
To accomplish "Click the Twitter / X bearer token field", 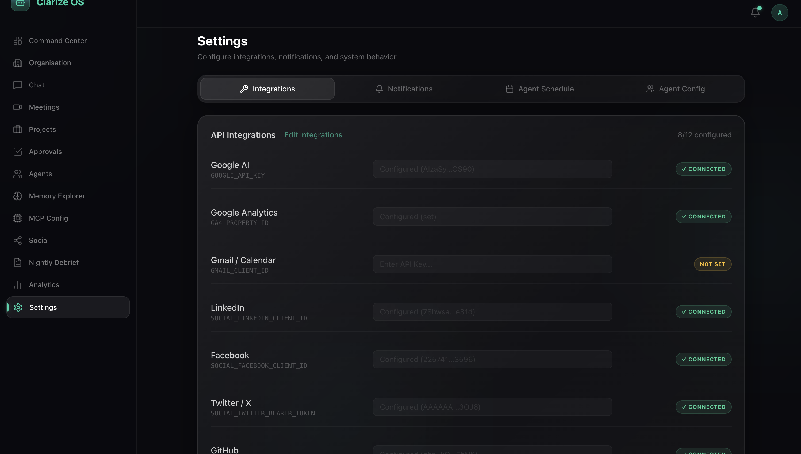I will [x=492, y=407].
